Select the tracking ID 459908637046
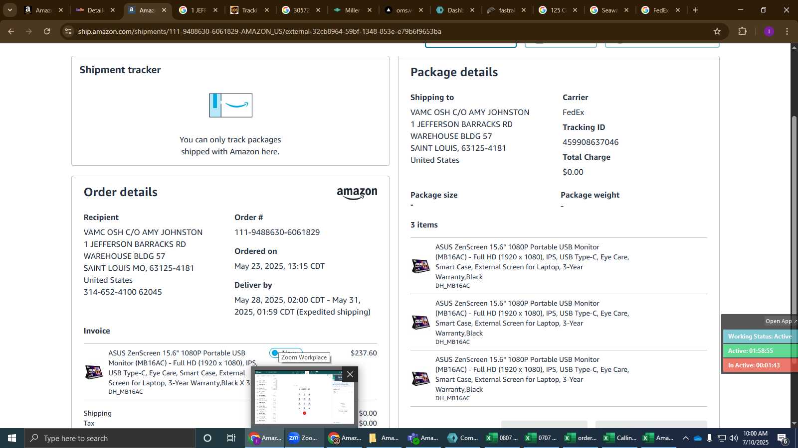 [591, 142]
